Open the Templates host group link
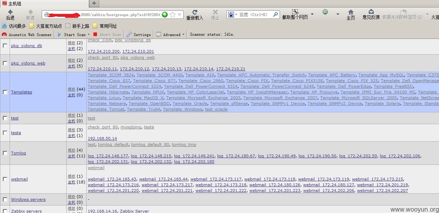This screenshot has height=213, width=439. [21, 92]
